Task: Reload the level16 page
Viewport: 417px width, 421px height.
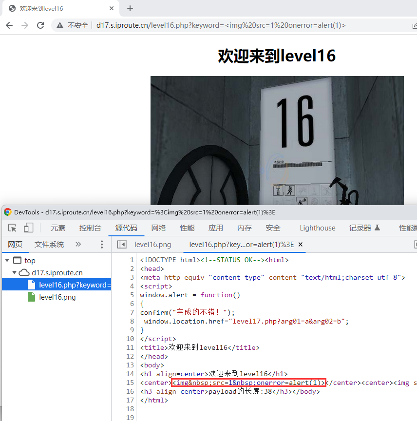Action: [40, 25]
